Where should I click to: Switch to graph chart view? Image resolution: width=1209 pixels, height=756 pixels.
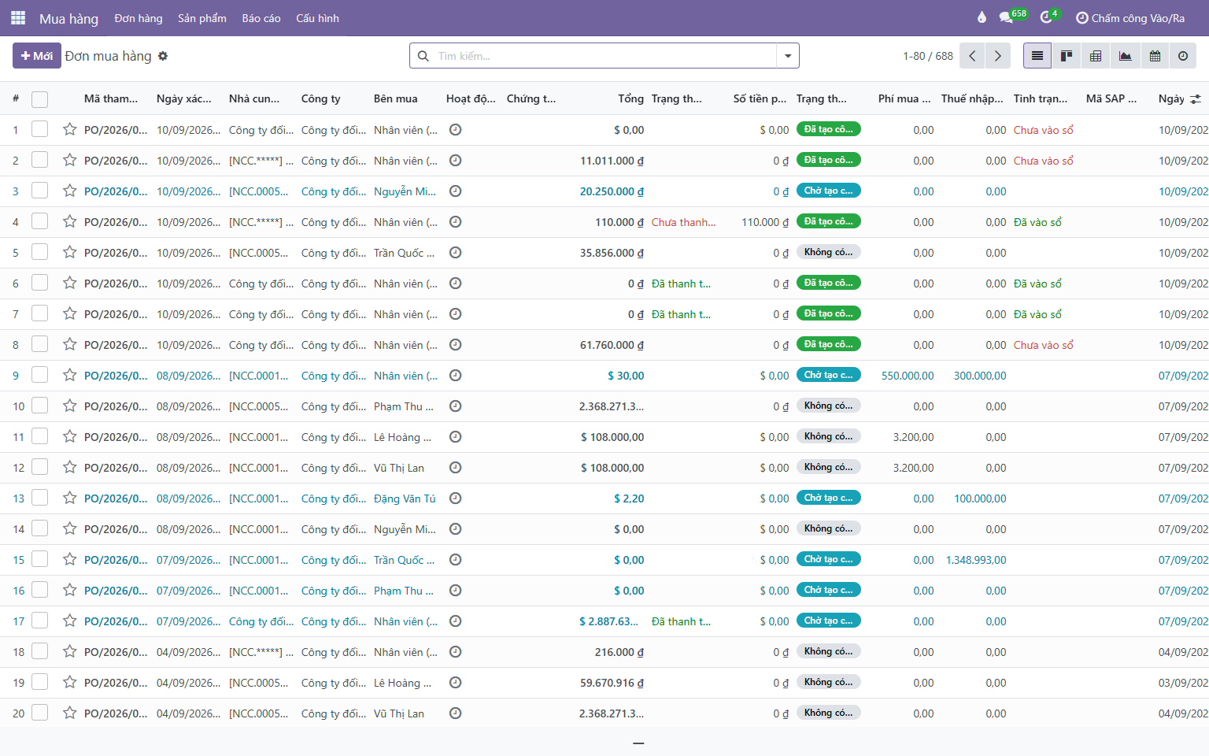(x=1126, y=56)
